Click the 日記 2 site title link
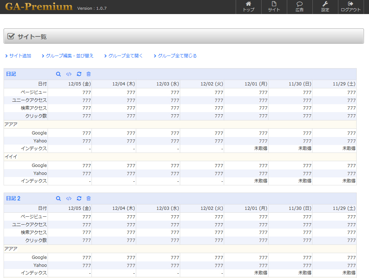The width and height of the screenshot is (369, 278). [x=13, y=198]
